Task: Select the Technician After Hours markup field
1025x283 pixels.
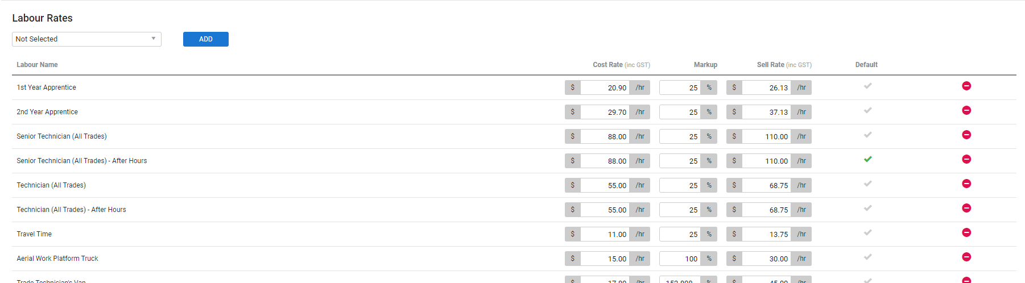Action: 680,210
